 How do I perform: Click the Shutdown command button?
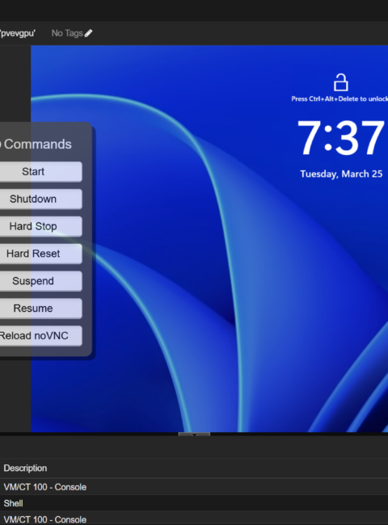point(40,199)
